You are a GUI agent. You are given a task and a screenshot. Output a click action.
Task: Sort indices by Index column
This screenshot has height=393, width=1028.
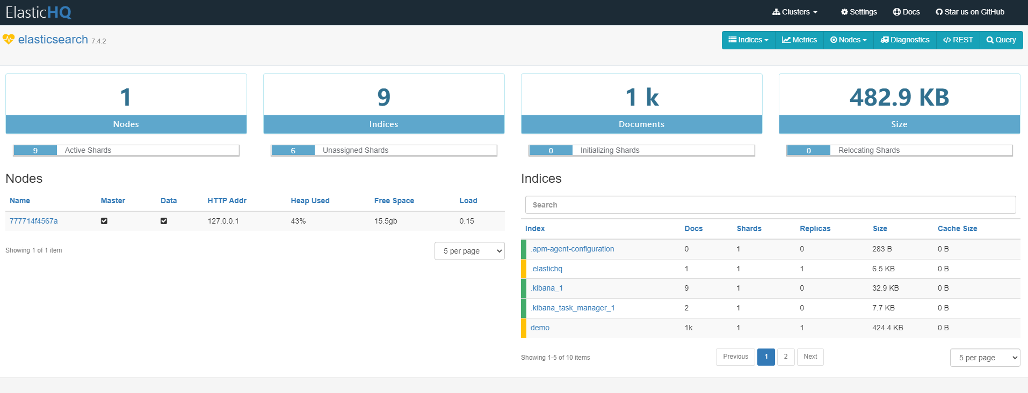(535, 228)
